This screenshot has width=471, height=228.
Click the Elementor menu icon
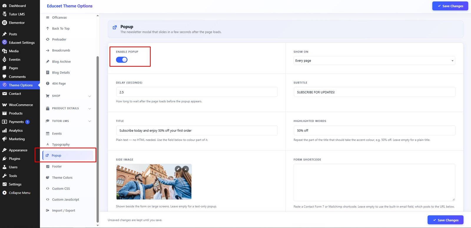tap(4, 23)
